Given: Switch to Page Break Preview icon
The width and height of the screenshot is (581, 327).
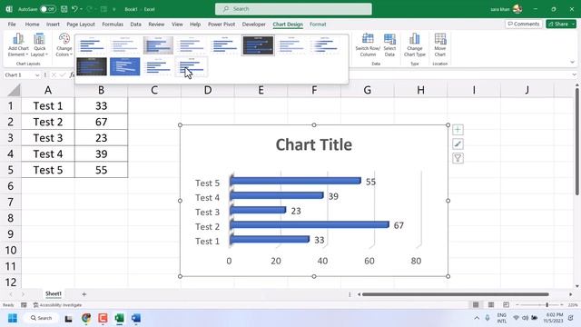Looking at the screenshot, I should pyautogui.click(x=507, y=305).
